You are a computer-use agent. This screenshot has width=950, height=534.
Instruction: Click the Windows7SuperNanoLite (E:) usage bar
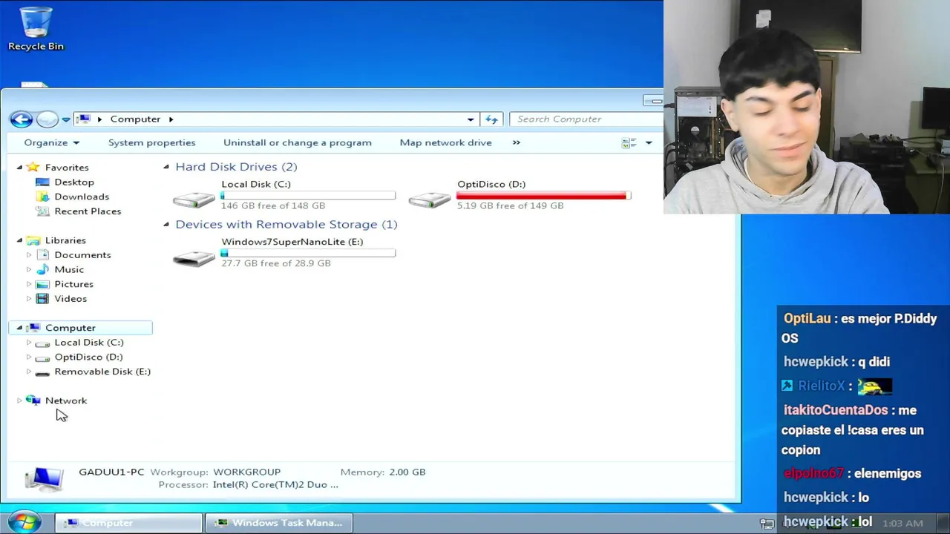point(308,253)
